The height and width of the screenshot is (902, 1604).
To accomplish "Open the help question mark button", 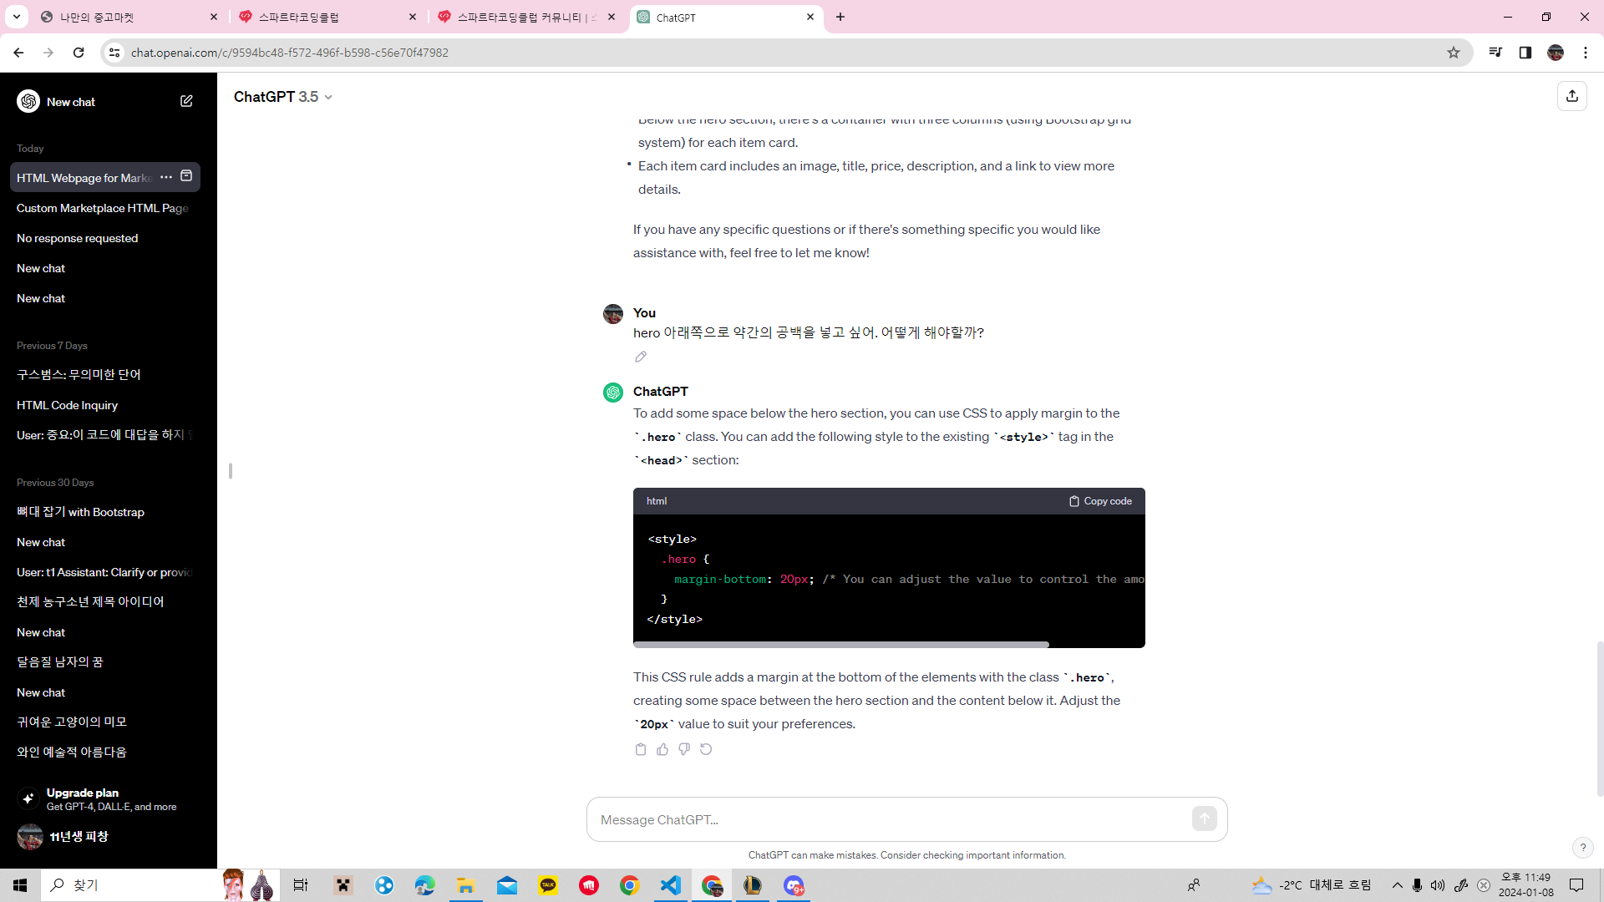I will (x=1582, y=848).
